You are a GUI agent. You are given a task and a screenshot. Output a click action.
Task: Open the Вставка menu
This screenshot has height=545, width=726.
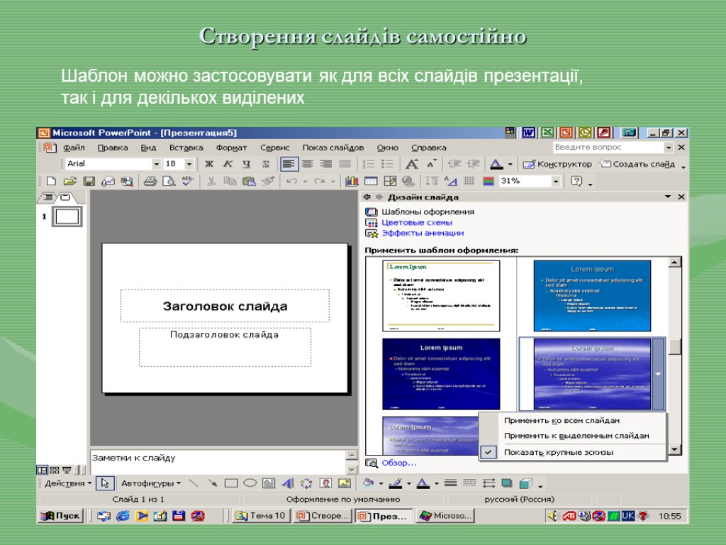(186, 148)
